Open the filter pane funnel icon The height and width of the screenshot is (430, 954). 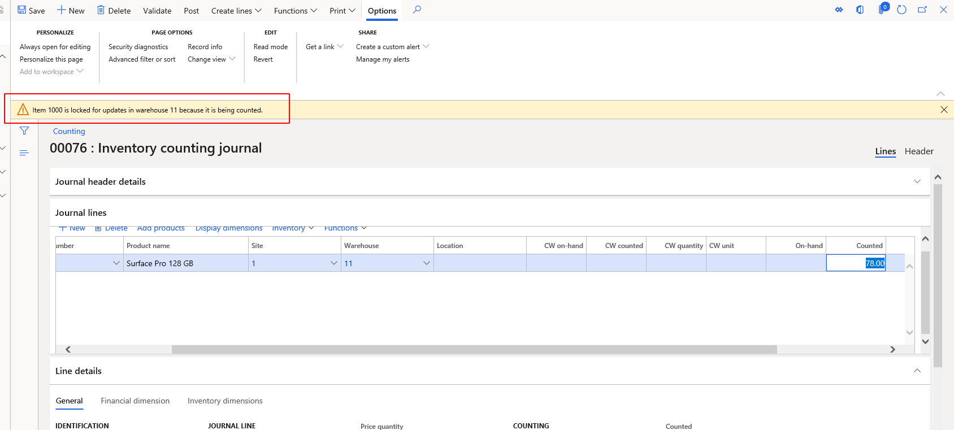(x=24, y=131)
